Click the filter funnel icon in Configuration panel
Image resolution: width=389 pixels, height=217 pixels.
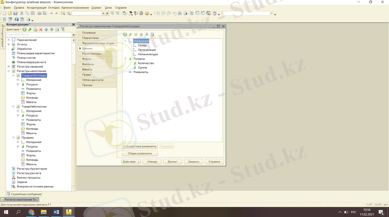coord(63,30)
